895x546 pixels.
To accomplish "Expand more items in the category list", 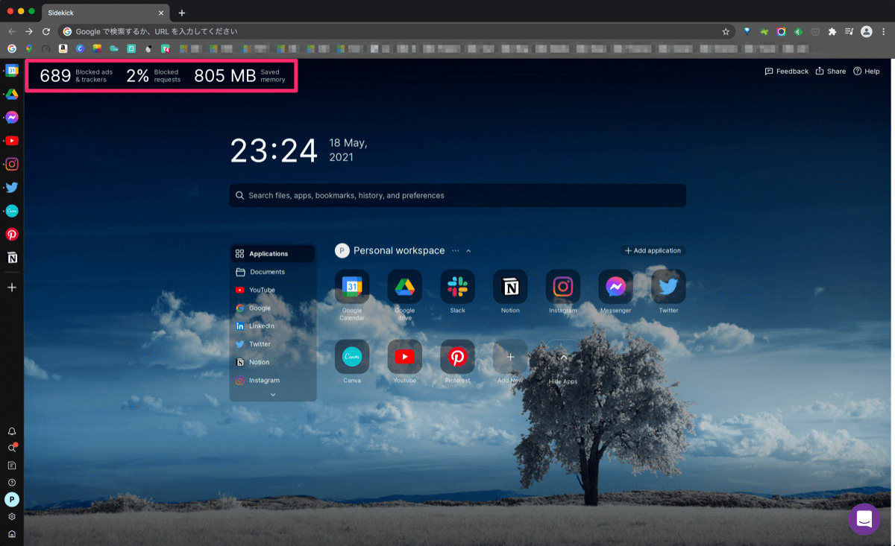I will [273, 395].
